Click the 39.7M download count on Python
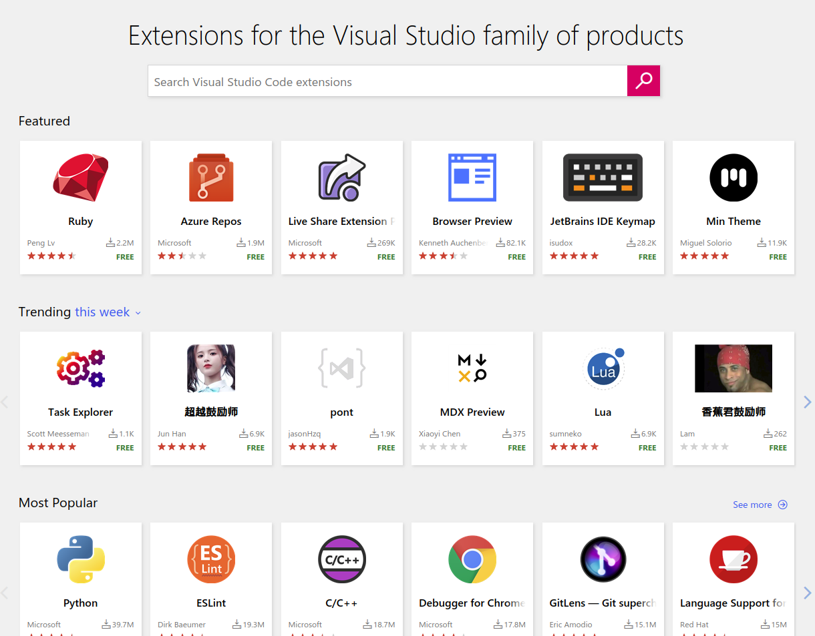This screenshot has width=815, height=636. 118,625
